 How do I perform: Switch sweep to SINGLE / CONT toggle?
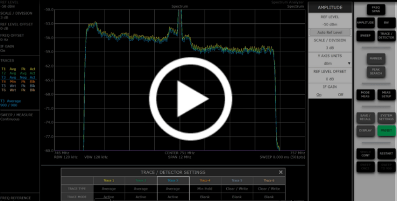click(366, 154)
